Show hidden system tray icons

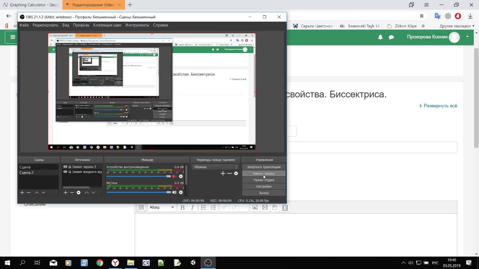click(403, 263)
